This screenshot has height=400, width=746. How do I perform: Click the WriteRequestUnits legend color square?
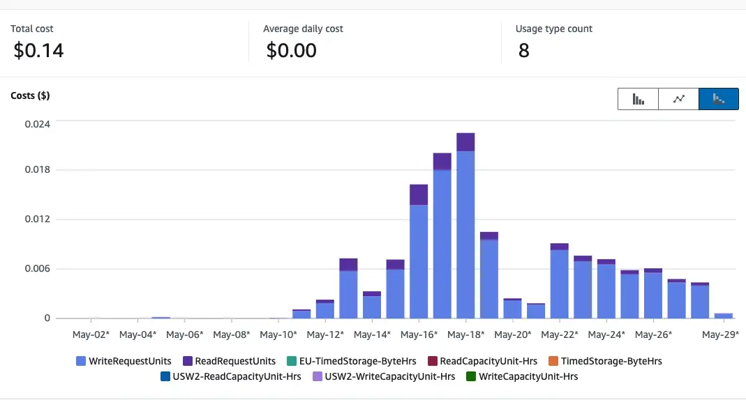coord(80,361)
